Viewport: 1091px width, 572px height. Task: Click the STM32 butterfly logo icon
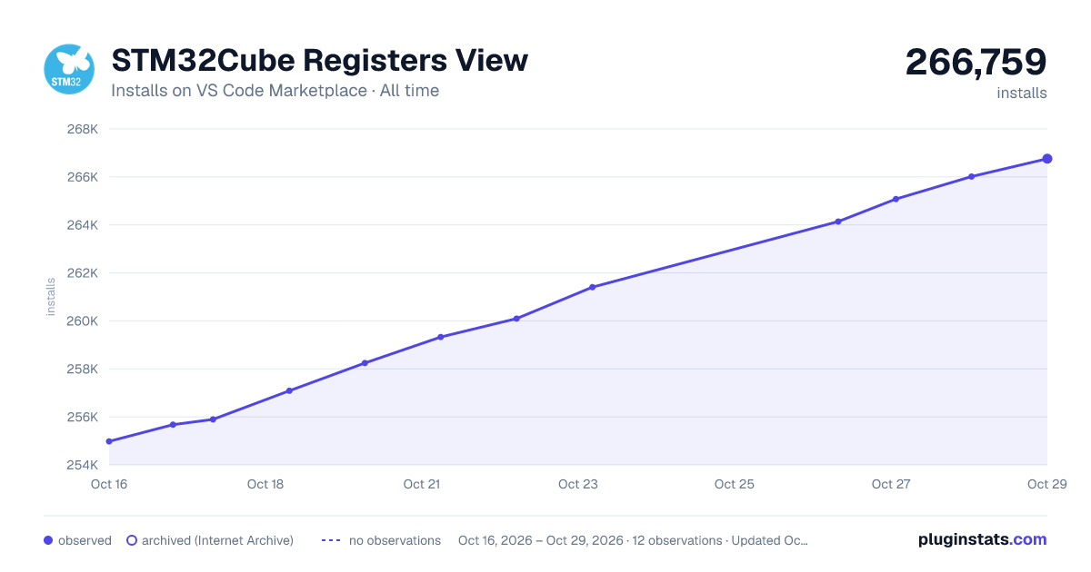point(70,69)
